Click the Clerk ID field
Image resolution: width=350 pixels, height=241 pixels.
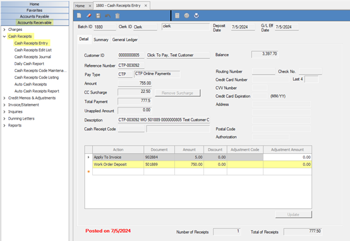pyautogui.click(x=145, y=27)
